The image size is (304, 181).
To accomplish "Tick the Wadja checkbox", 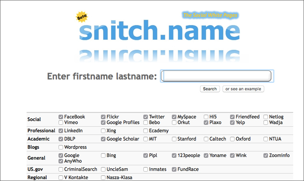I will 266,123.
